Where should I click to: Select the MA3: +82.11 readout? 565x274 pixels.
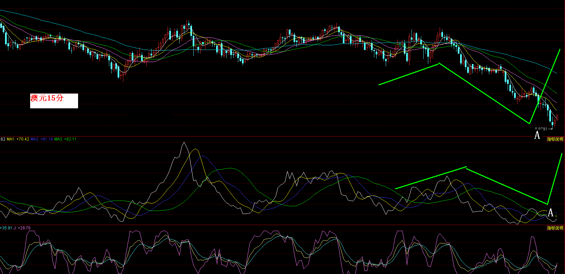pyautogui.click(x=65, y=139)
